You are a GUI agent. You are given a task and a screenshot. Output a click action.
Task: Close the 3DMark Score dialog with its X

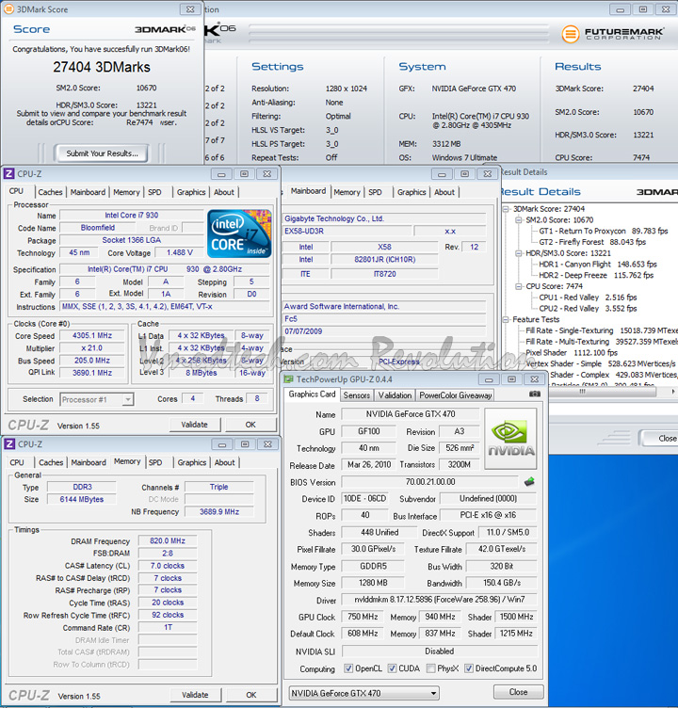(x=190, y=9)
